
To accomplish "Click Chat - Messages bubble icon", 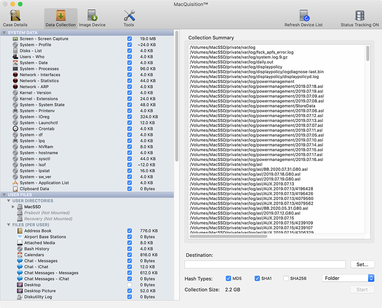I will click(20, 261).
